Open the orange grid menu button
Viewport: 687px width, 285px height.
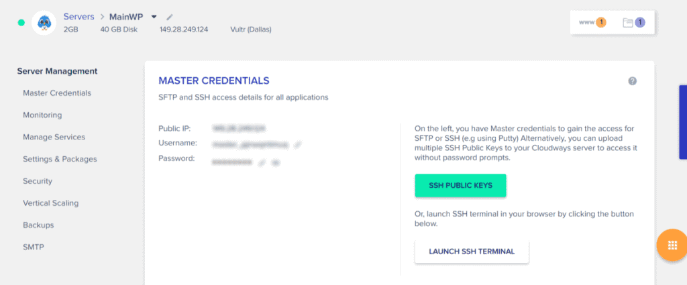pos(672,245)
